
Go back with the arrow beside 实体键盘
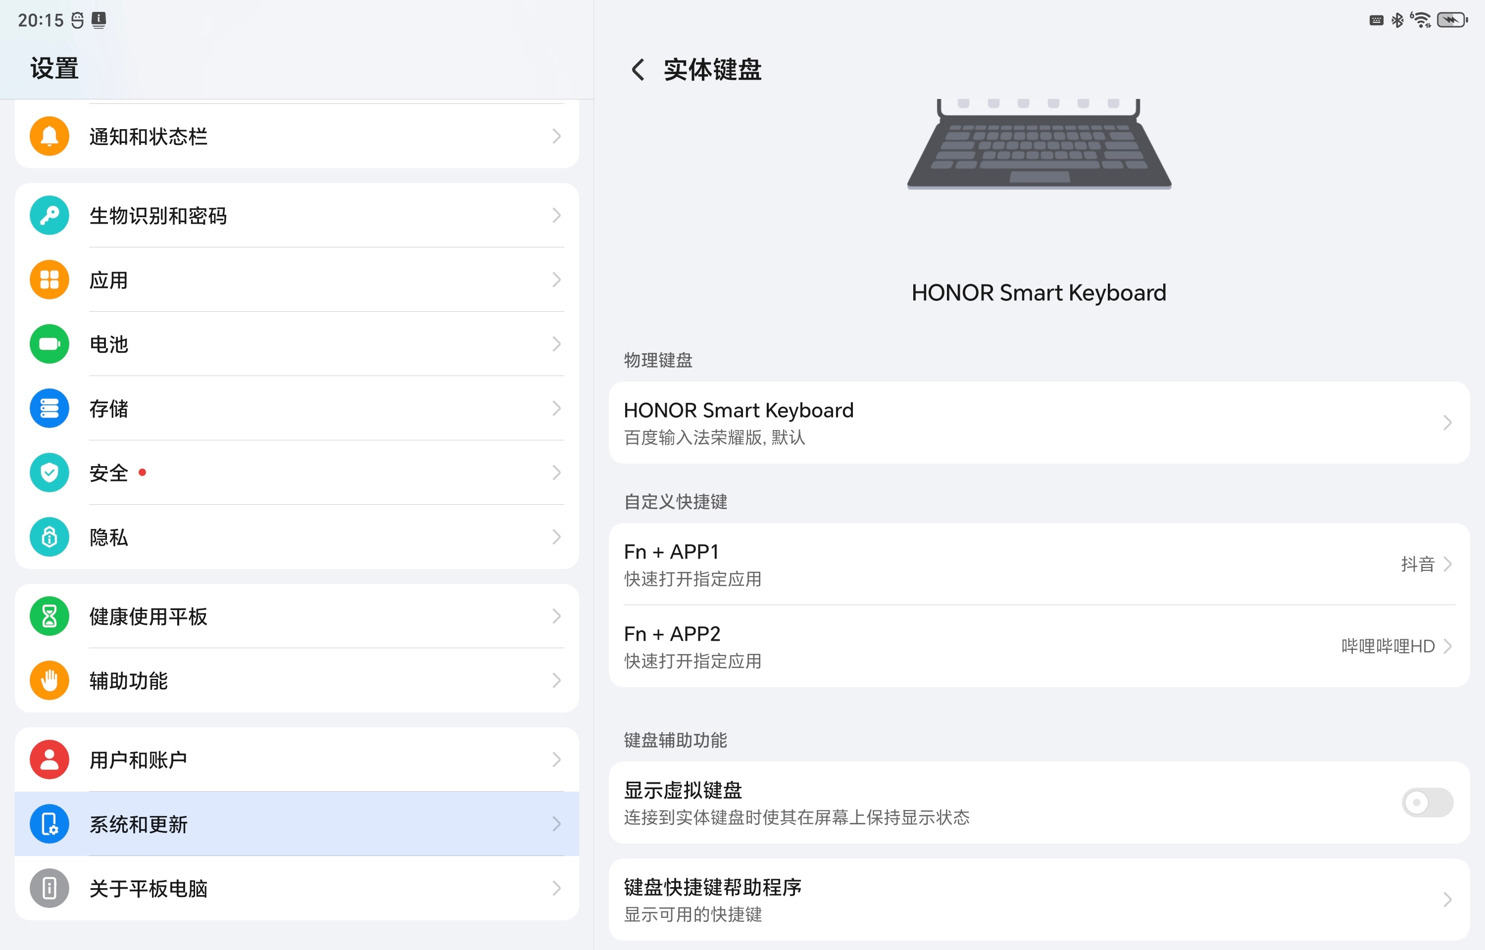point(638,69)
